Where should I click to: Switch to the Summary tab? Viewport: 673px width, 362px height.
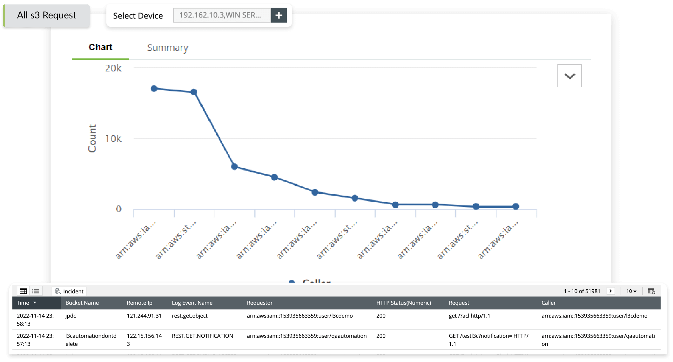(x=168, y=48)
